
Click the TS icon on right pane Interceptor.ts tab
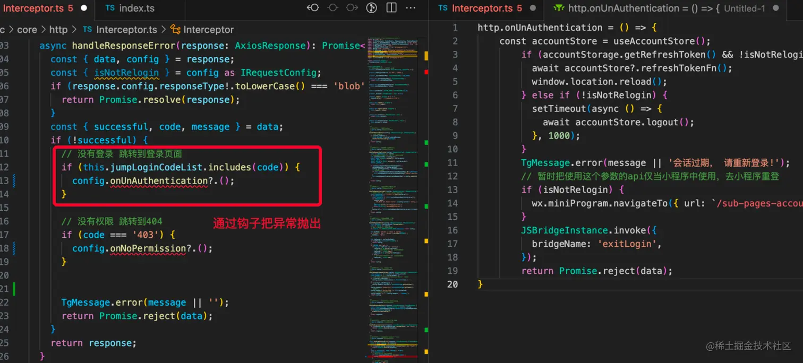click(x=443, y=8)
